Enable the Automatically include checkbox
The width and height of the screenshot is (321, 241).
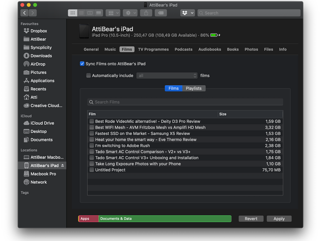click(x=88, y=75)
